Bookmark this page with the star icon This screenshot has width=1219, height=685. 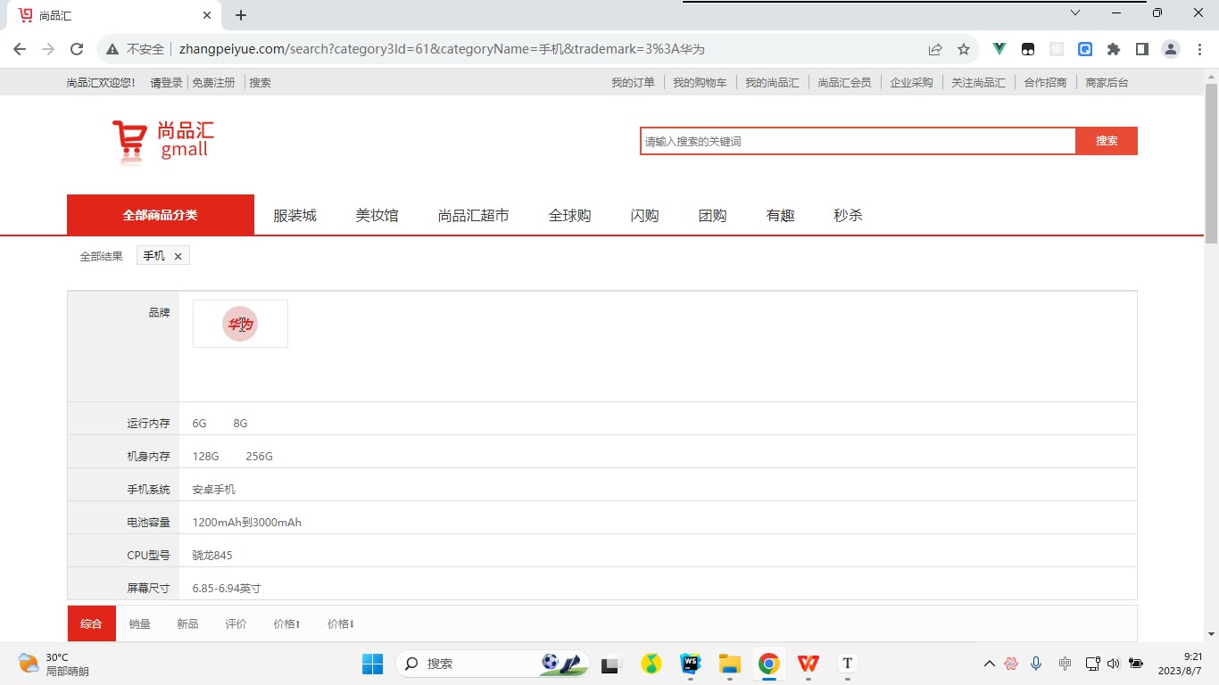(963, 49)
